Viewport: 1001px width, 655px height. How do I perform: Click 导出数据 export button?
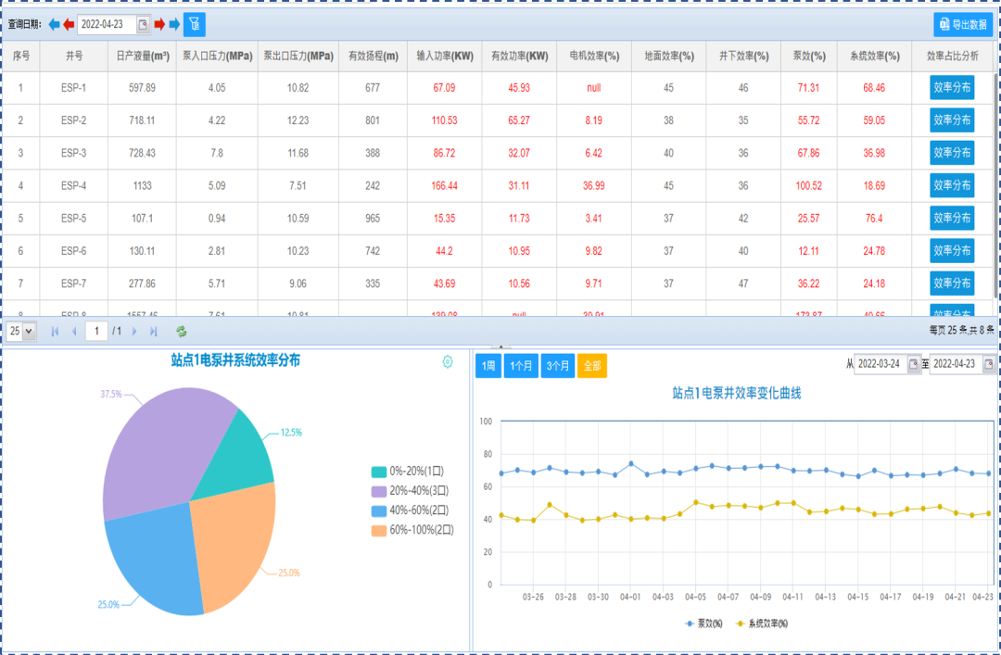(x=962, y=25)
